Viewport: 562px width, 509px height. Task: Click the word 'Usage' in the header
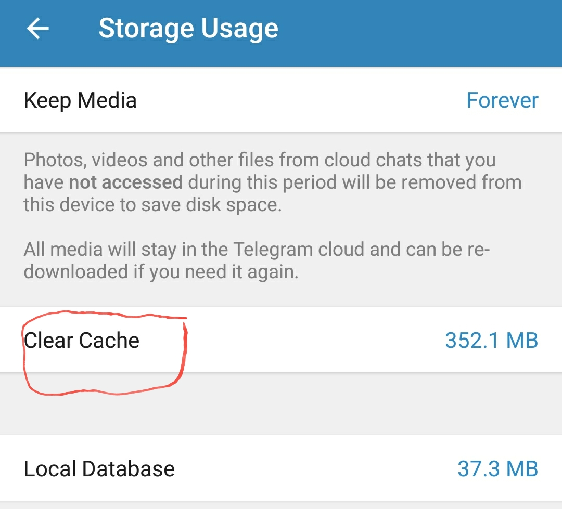click(240, 29)
